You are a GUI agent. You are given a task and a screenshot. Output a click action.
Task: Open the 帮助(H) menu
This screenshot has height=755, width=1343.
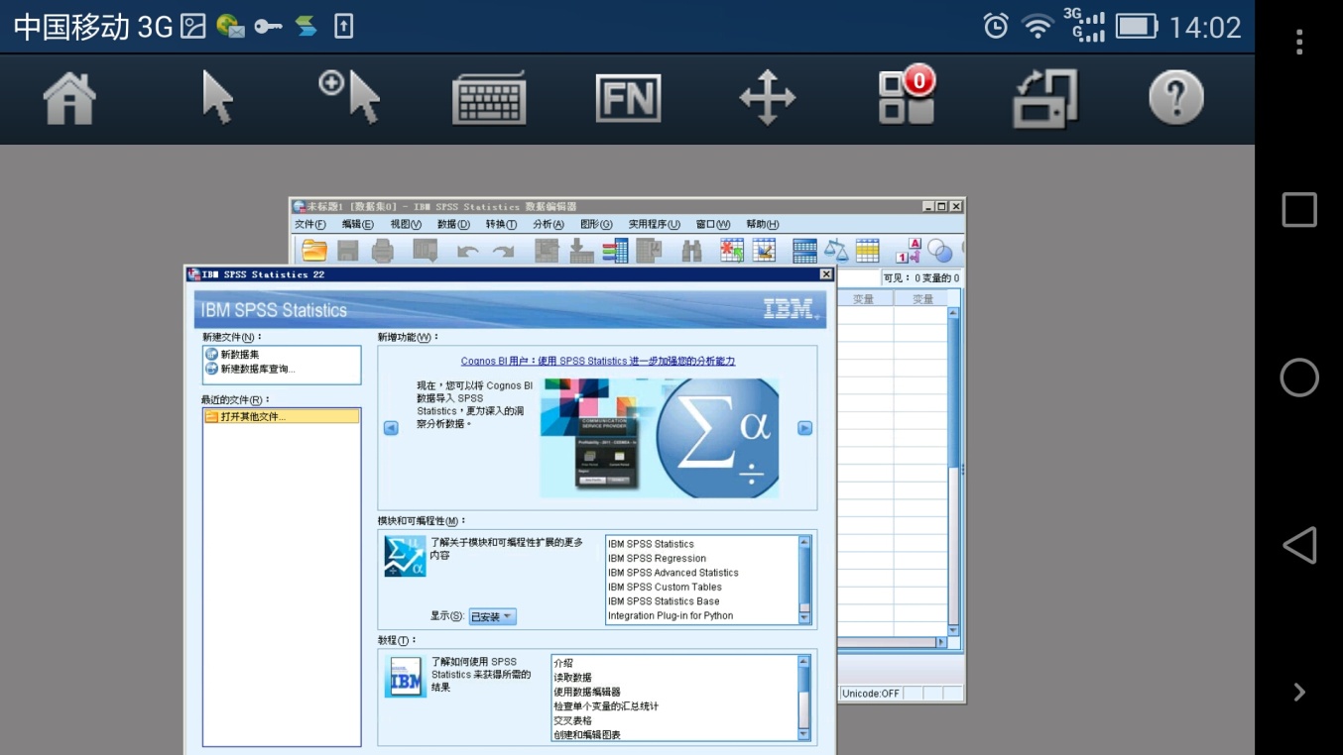(x=762, y=225)
